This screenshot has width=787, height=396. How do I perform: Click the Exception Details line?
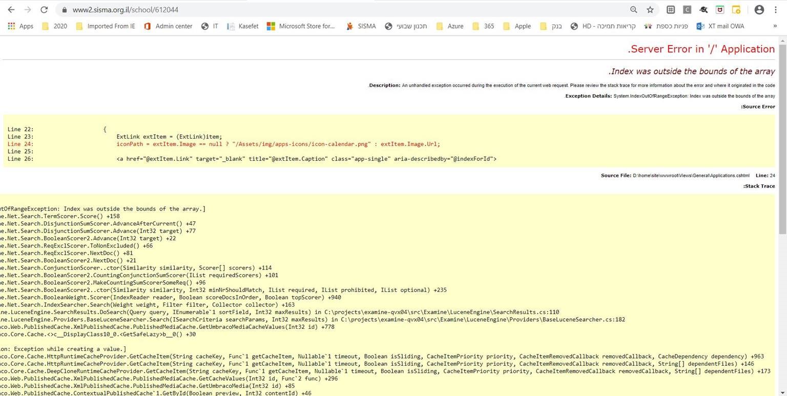tap(670, 96)
